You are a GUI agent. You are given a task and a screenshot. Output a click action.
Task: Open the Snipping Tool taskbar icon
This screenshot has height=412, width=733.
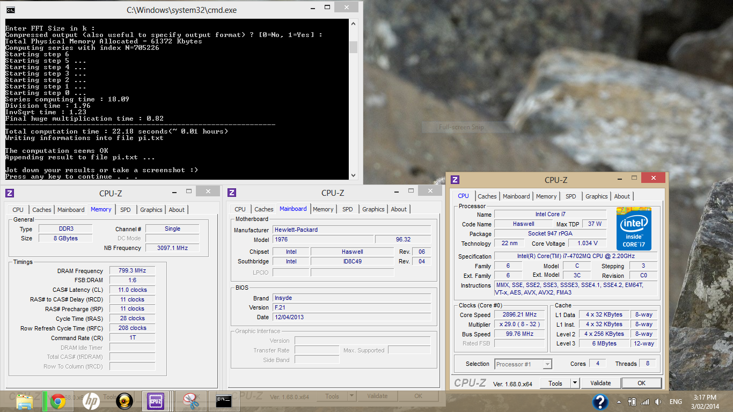[x=190, y=401]
